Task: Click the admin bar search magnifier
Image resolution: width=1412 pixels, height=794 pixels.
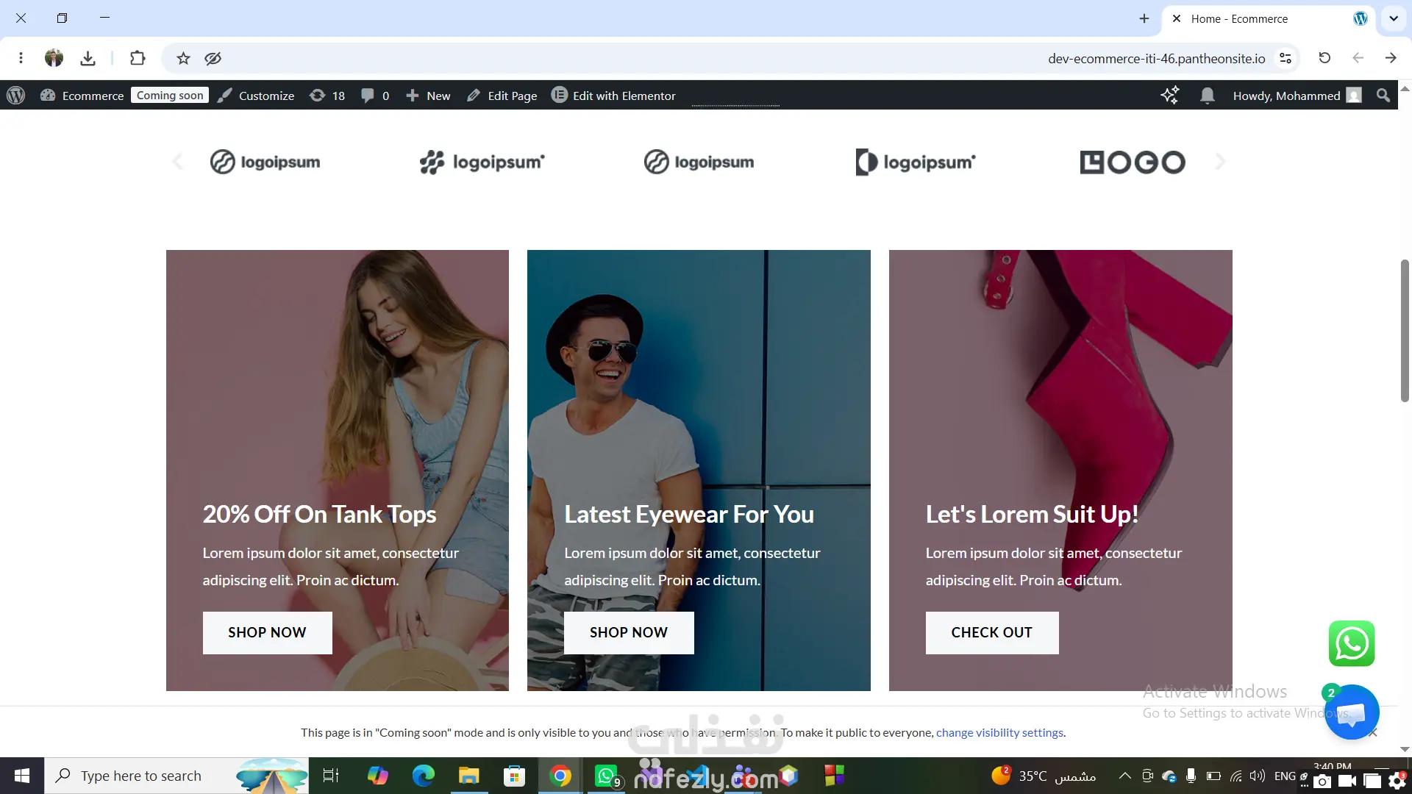Action: coord(1383,96)
